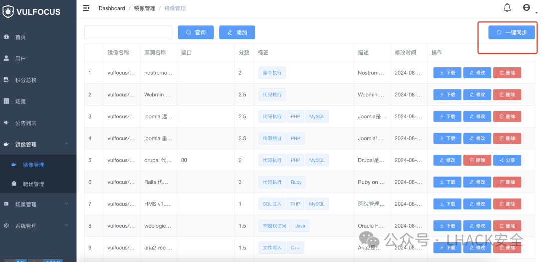Click the 场景 grid icon in sidebar
The width and height of the screenshot is (541, 262).
point(6,101)
